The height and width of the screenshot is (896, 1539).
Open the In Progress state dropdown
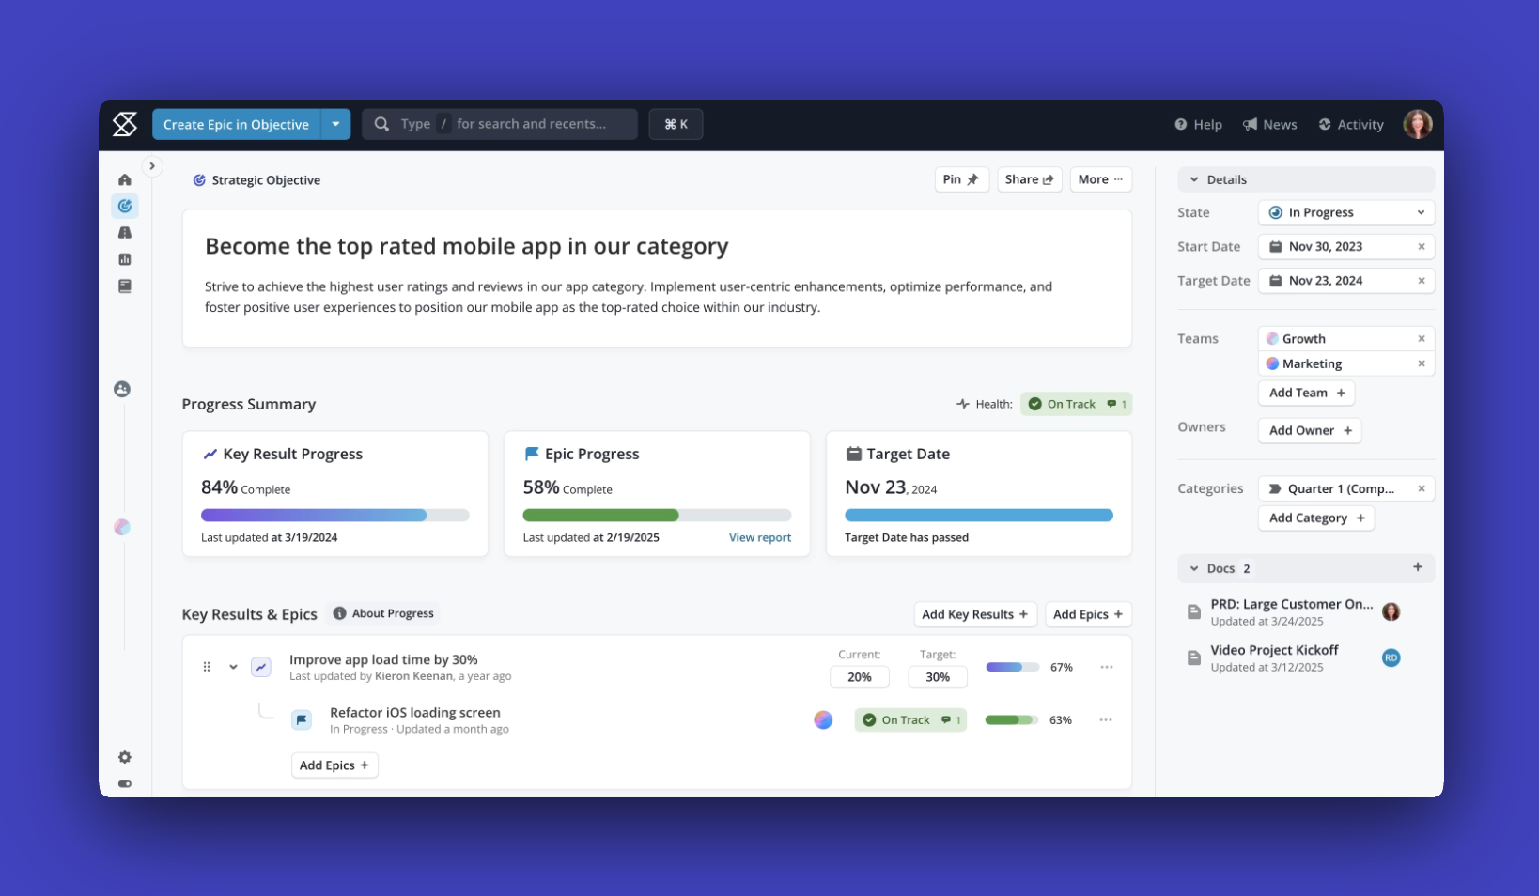tap(1345, 212)
